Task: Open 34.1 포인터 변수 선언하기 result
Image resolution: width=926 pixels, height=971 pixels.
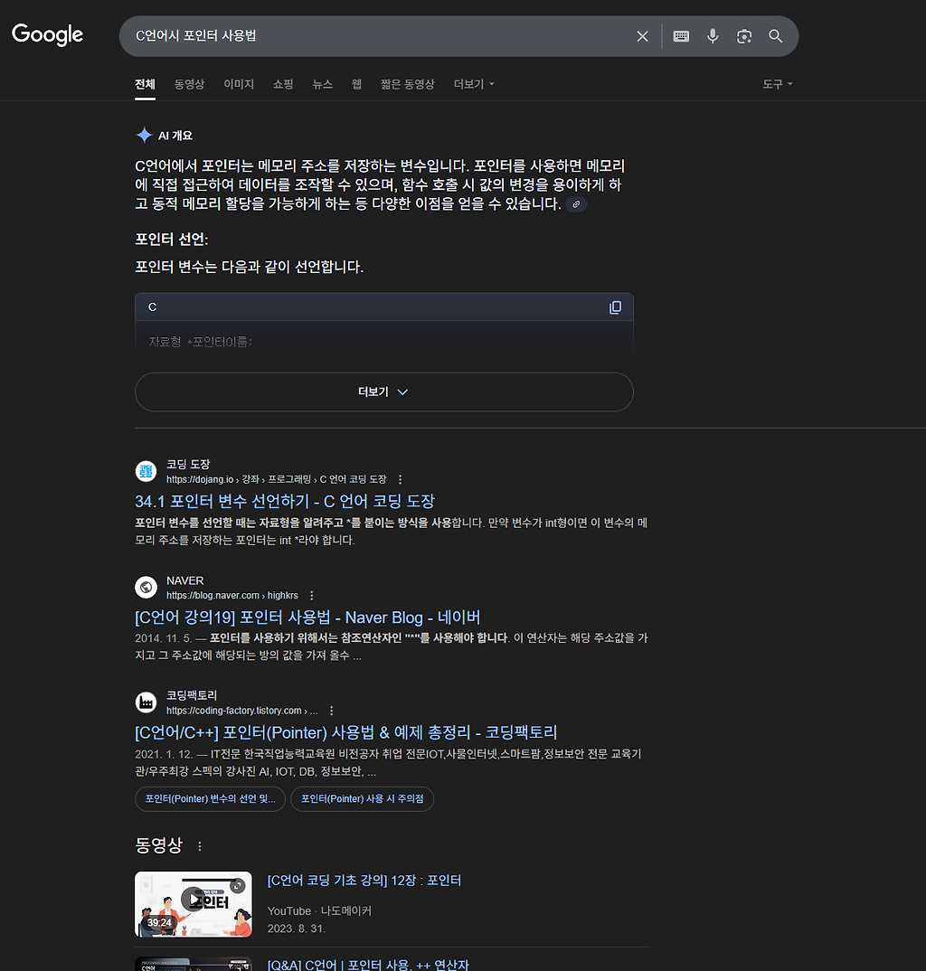Action: tap(285, 501)
